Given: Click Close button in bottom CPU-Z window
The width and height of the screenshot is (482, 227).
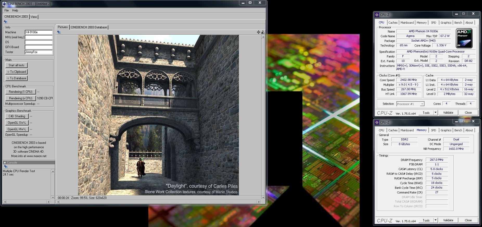Looking at the screenshot, I should click(468, 220).
